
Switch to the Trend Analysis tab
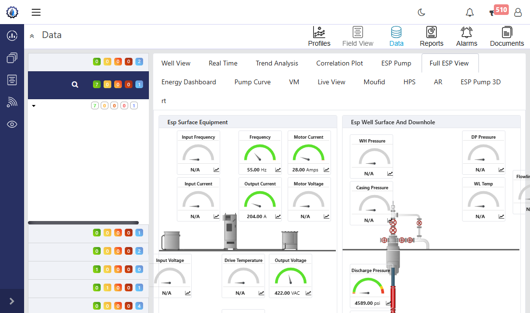(x=277, y=63)
